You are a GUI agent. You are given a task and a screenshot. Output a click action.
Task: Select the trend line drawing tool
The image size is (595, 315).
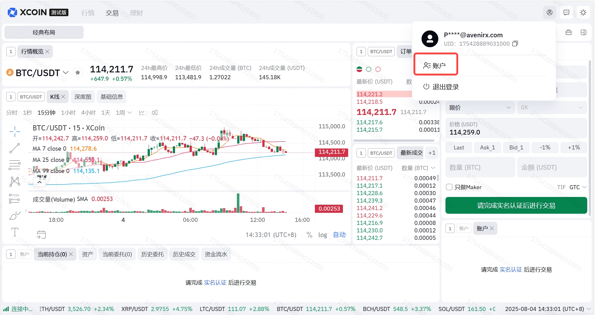tap(15, 148)
